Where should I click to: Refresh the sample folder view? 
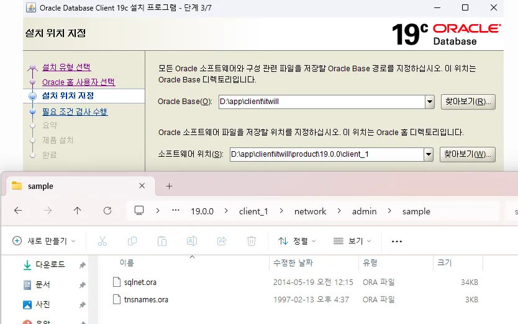tap(107, 211)
